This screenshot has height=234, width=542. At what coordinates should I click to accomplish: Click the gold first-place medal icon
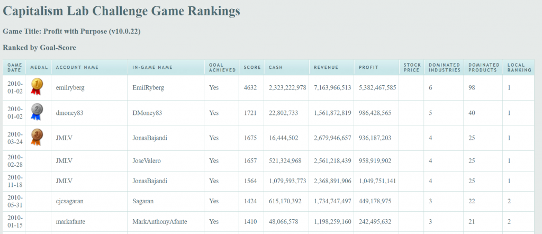[37, 86]
